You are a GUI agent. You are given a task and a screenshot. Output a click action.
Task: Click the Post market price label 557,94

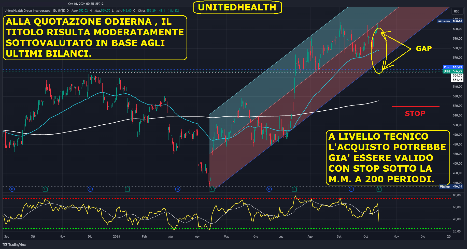(x=453, y=67)
